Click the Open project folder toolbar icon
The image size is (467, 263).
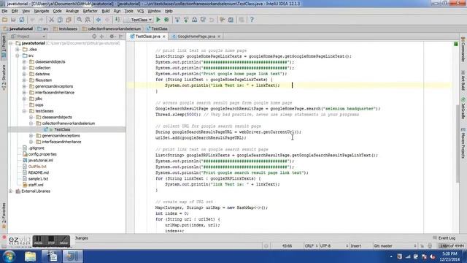5,20
